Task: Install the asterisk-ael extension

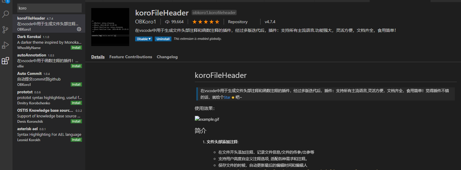Action: 76,140
